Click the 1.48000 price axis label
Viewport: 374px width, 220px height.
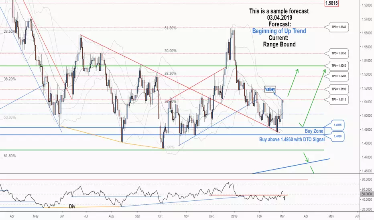(x=367, y=143)
